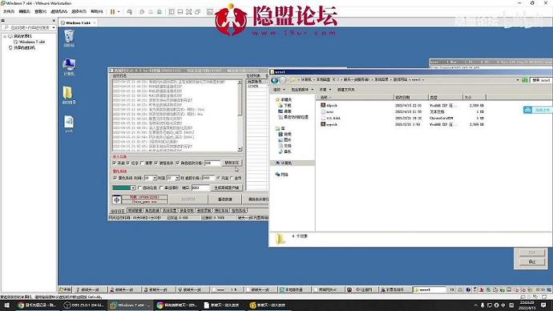Click the send Ctrl+Alt+Del toolbar icon

pyautogui.click(x=129, y=12)
